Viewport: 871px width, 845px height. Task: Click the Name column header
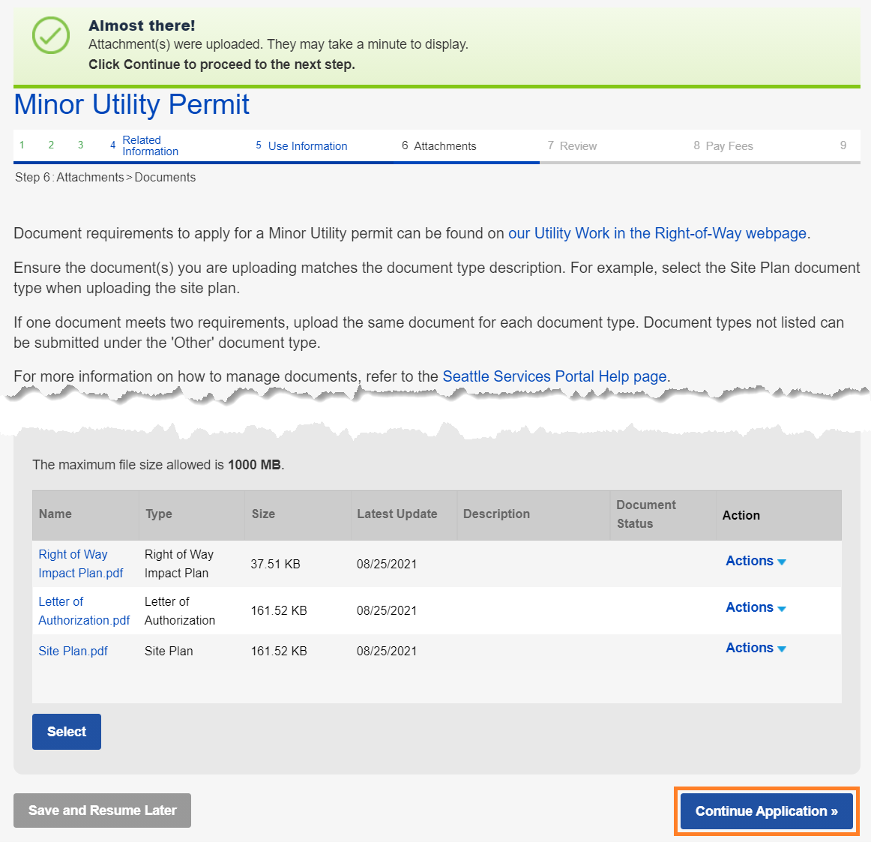(55, 514)
